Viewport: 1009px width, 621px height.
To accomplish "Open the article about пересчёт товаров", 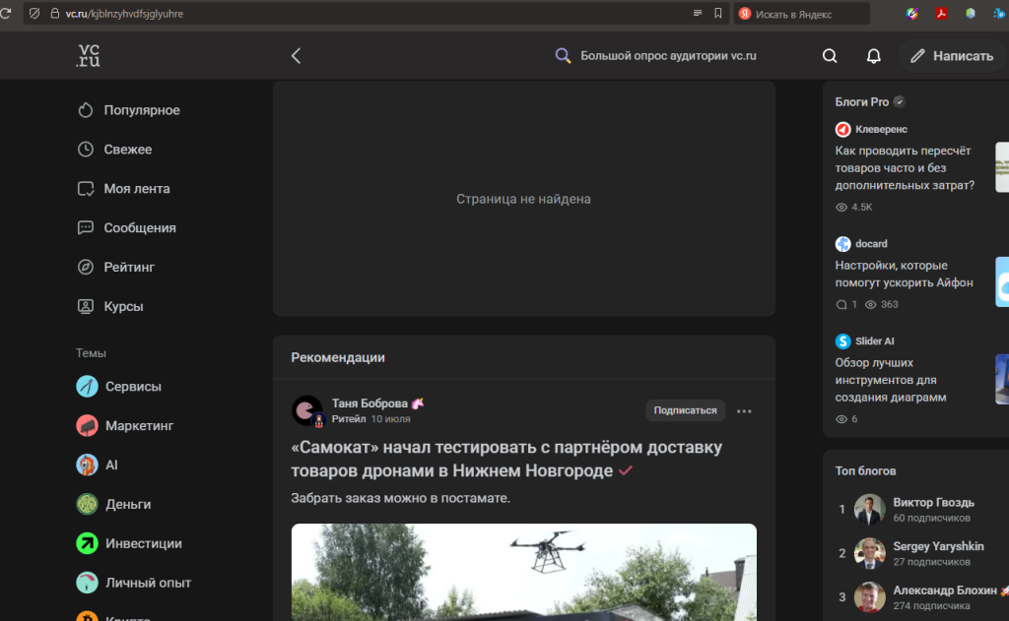I will click(905, 167).
